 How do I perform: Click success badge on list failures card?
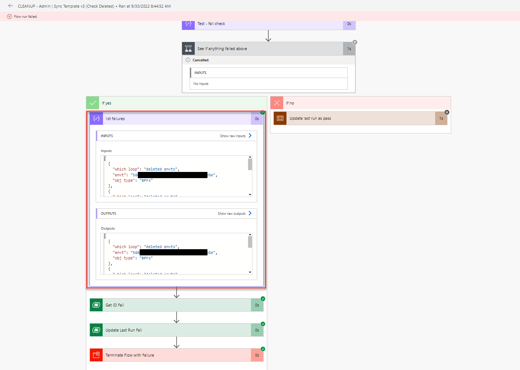[x=263, y=112]
